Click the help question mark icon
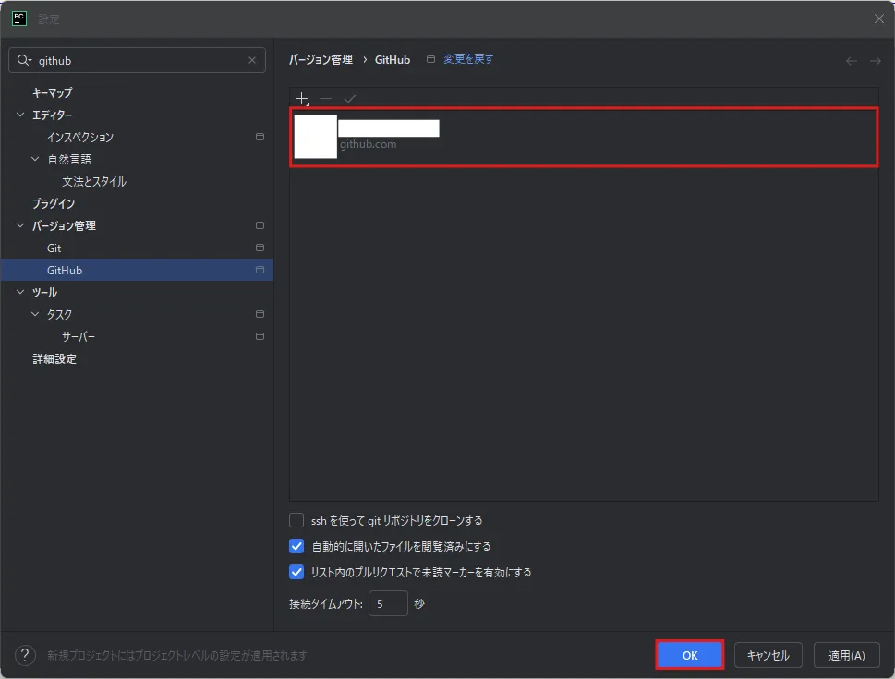This screenshot has width=895, height=679. 25,655
